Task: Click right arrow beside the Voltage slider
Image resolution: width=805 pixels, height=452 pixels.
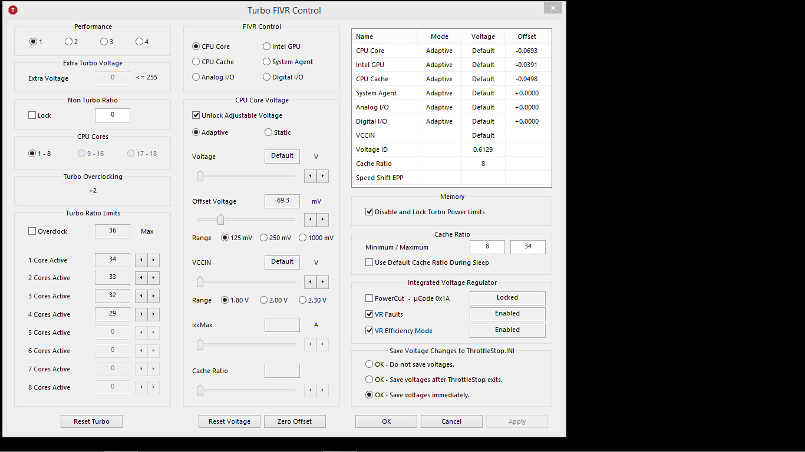Action: 322,176
